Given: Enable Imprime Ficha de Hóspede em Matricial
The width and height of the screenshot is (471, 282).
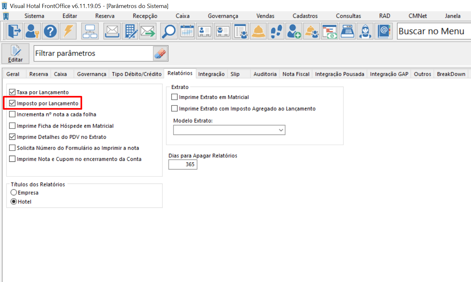Looking at the screenshot, I should [x=13, y=126].
